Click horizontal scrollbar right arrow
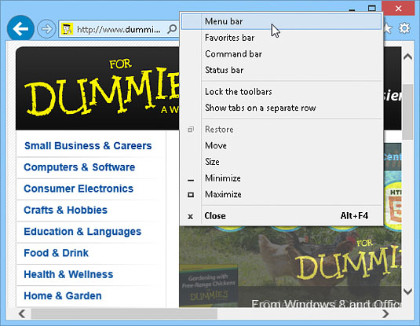This screenshot has height=326, width=420. tap(385, 313)
